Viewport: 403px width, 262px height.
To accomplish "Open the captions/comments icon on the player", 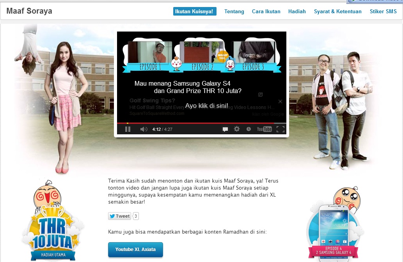I will coord(225,128).
